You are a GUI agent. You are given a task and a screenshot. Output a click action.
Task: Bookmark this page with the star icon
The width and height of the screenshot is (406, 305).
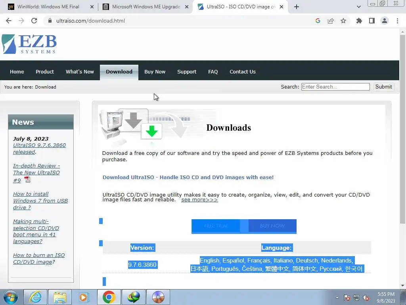click(x=343, y=21)
